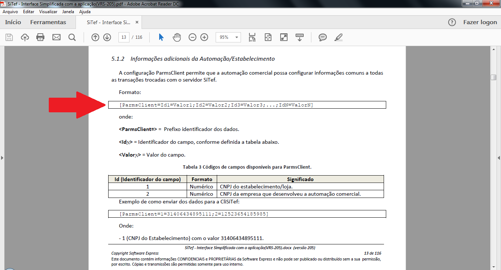Click the vertical scrollbar thumb
Viewport: 501px width, 270px height.
(494, 78)
